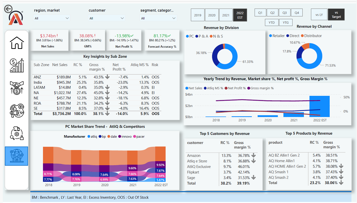Switch to the 2021 year tab
This screenshot has width=357, height=203.
coord(226,15)
